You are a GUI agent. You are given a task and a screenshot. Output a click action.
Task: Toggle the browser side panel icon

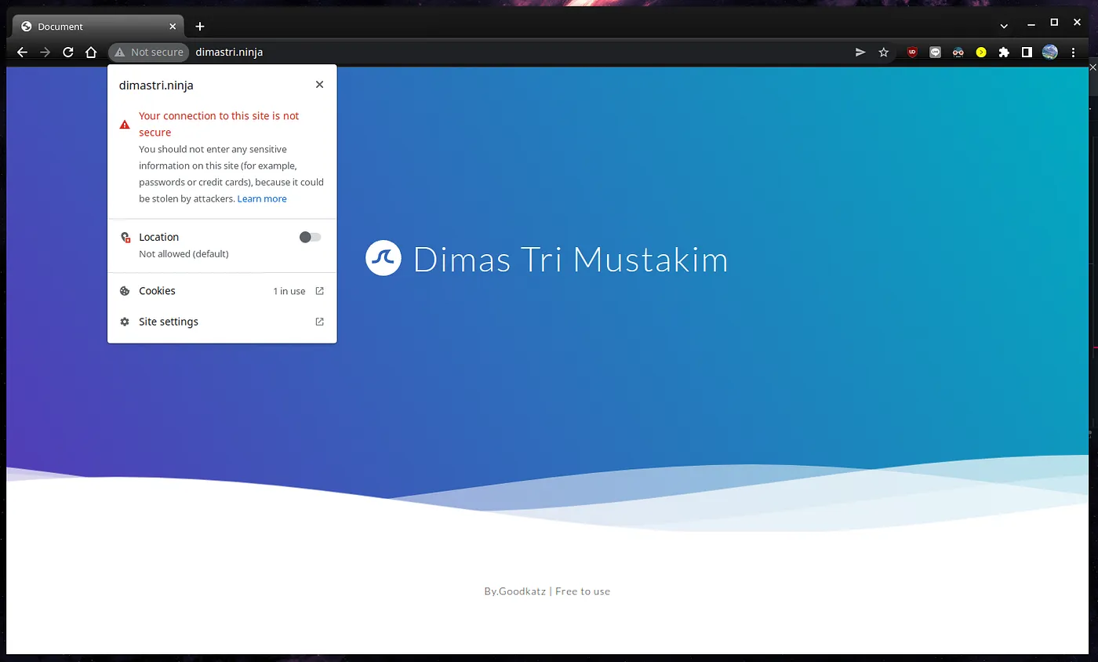pos(1027,53)
